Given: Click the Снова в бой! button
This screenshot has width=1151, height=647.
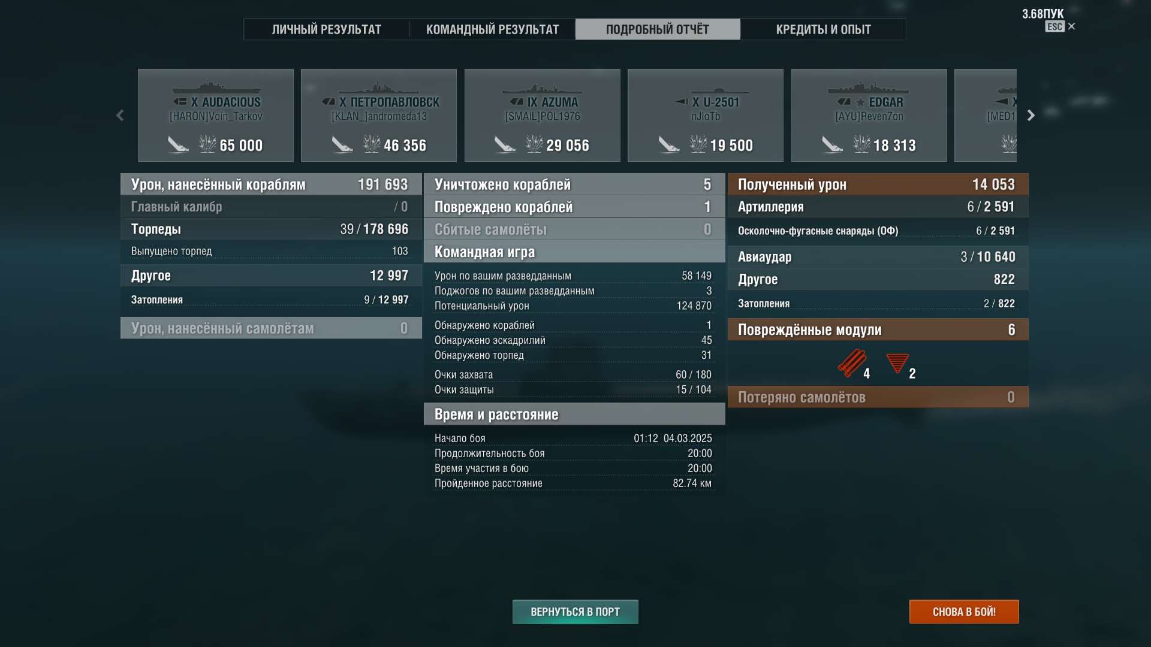Looking at the screenshot, I should [x=964, y=612].
